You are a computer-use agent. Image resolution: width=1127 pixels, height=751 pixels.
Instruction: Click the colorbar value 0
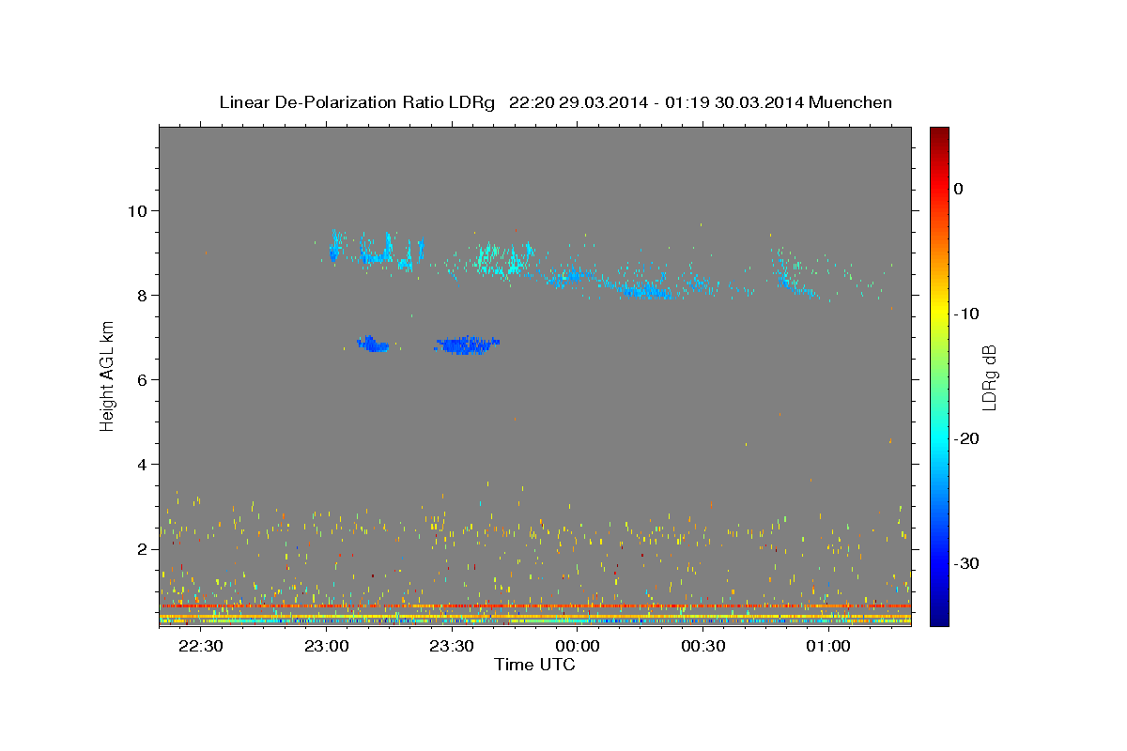pyautogui.click(x=959, y=189)
